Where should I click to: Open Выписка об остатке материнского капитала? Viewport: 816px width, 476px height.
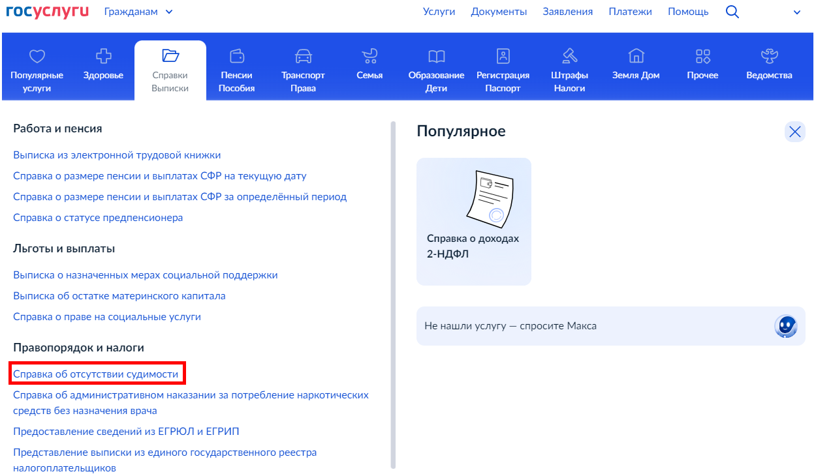pos(119,296)
